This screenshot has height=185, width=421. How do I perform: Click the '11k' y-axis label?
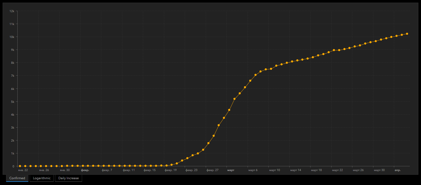click(12, 24)
